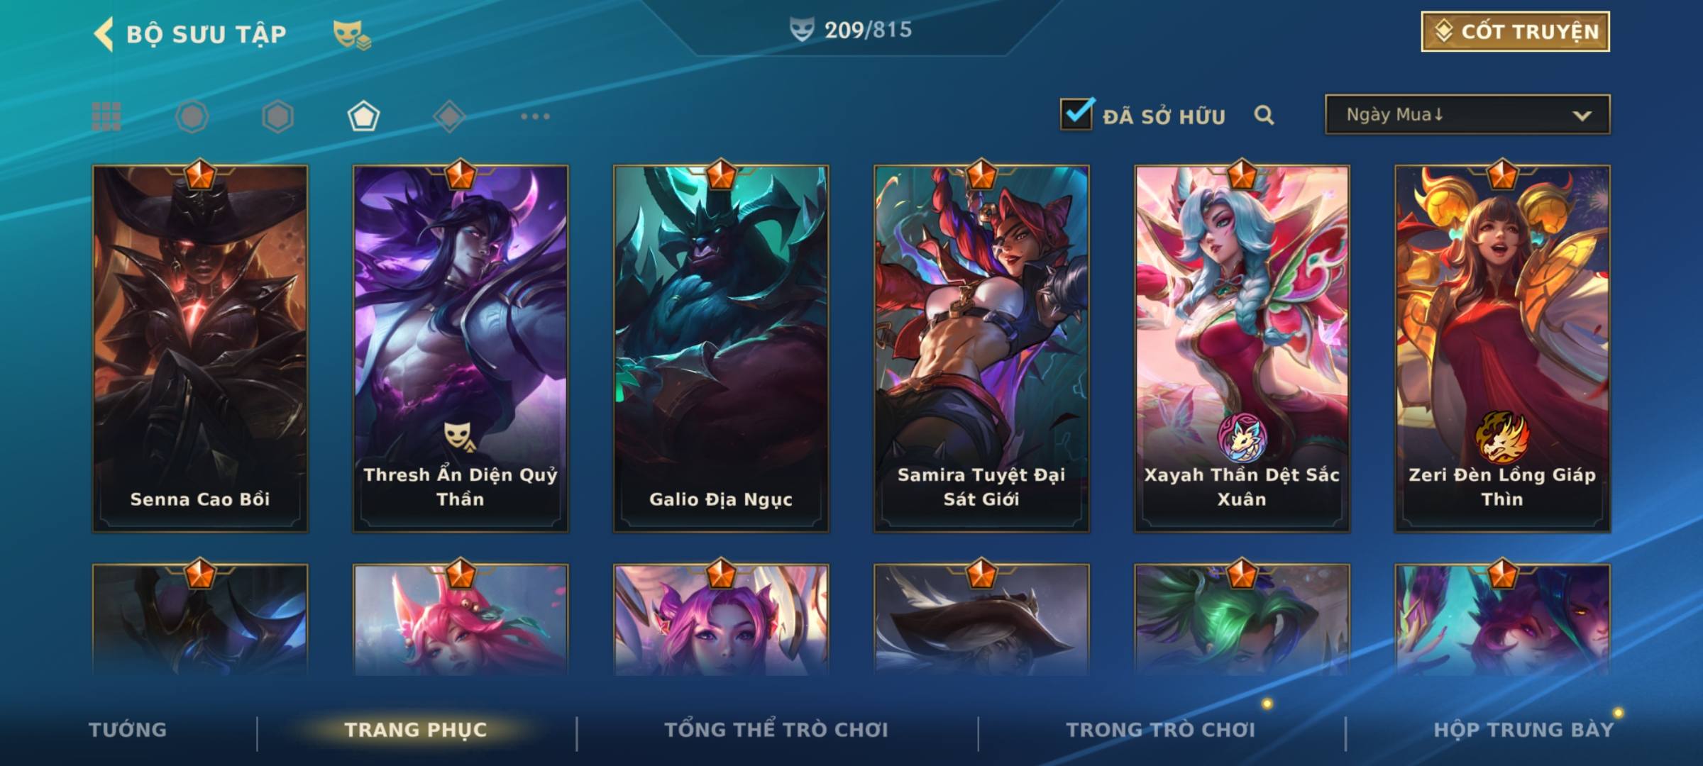Open the Hộp Trưng Bày tab
The image size is (1703, 766).
[x=1523, y=730]
